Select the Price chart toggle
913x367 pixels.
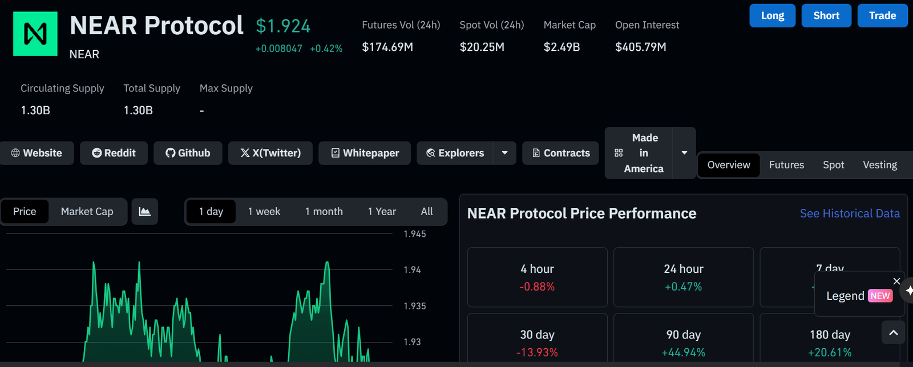(25, 212)
